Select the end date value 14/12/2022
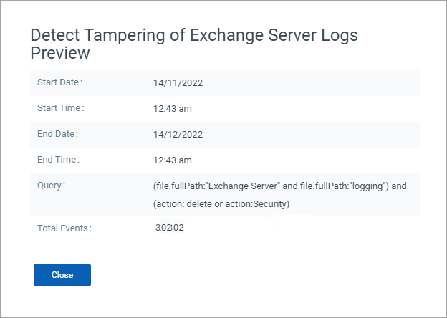The height and width of the screenshot is (318, 447). [178, 135]
